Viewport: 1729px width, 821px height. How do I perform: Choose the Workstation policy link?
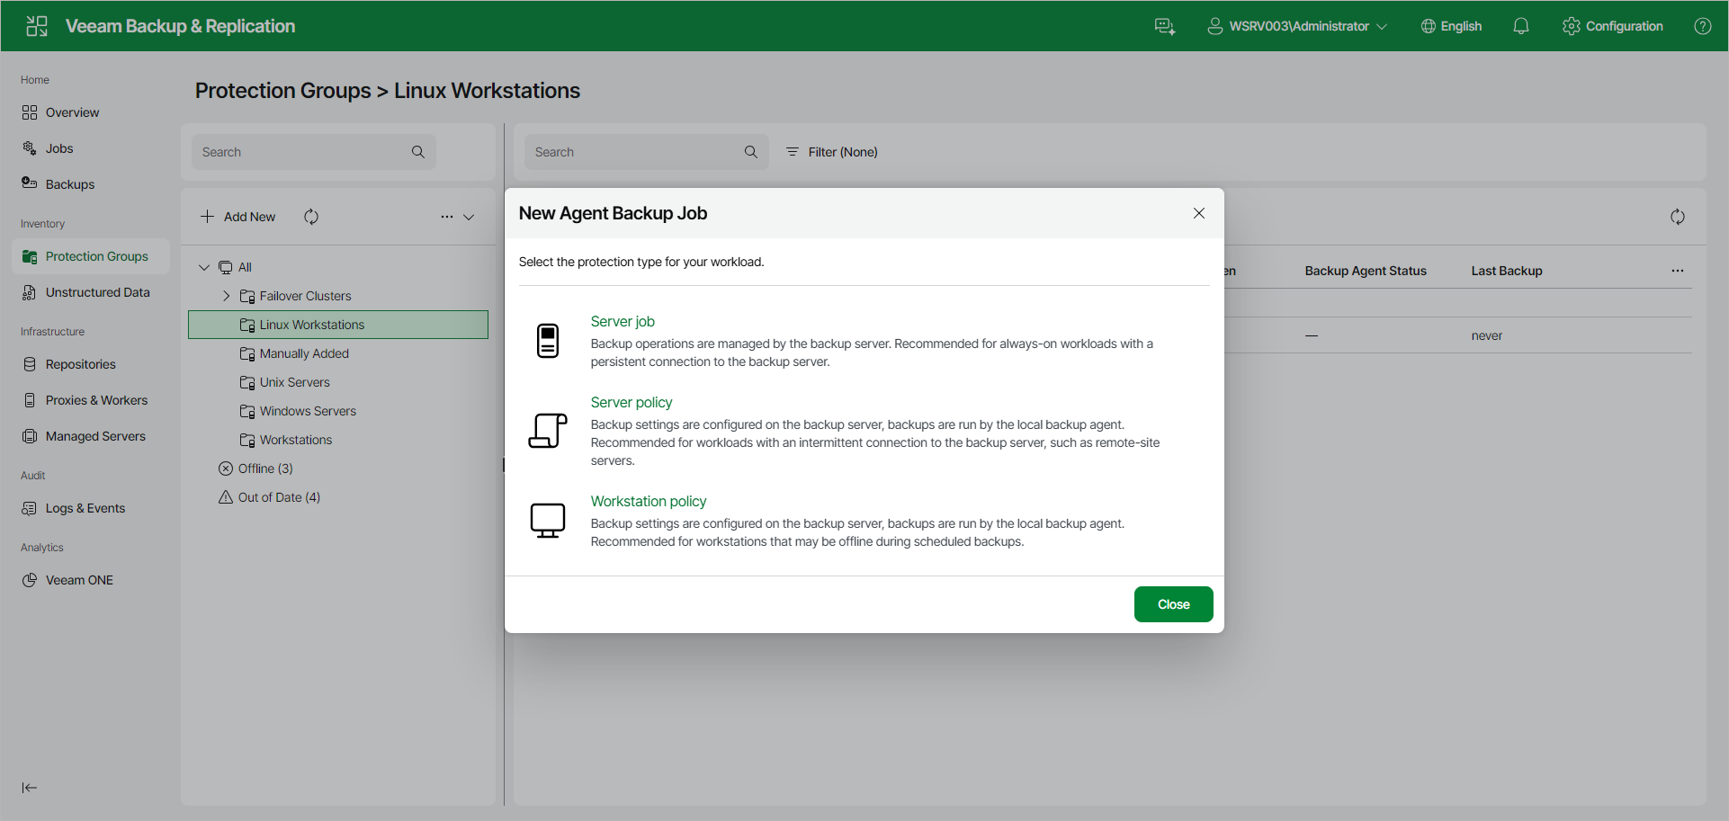coord(649,501)
